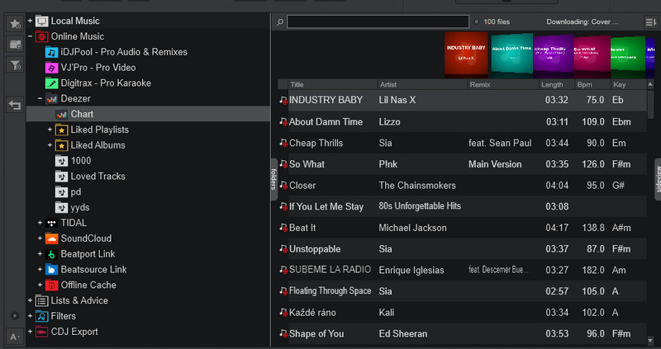The width and height of the screenshot is (661, 349).
Task: Click the INDUSTRY BABY red cover thumbnail
Action: tap(466, 55)
